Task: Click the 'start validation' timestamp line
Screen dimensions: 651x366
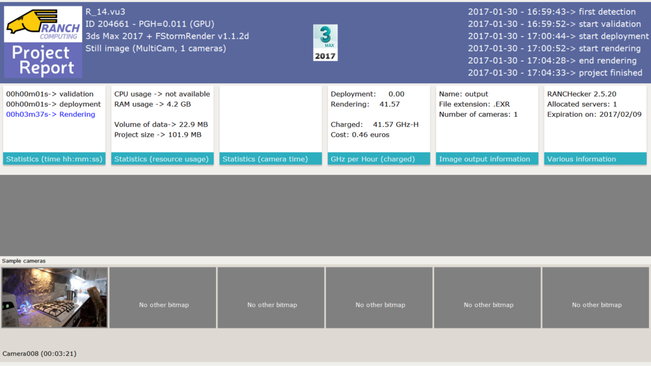Action: coord(554,24)
